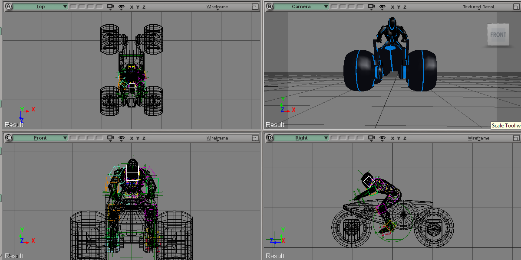Open the Right view selection dropdown
The image size is (521, 260).
pos(302,138)
